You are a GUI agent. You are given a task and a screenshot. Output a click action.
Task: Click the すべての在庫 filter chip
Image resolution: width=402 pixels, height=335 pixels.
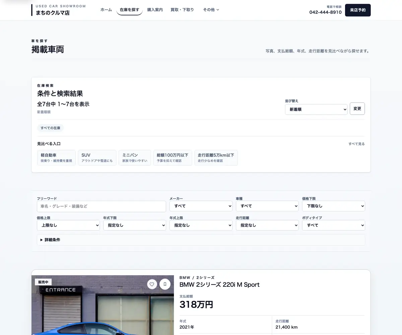coord(50,128)
